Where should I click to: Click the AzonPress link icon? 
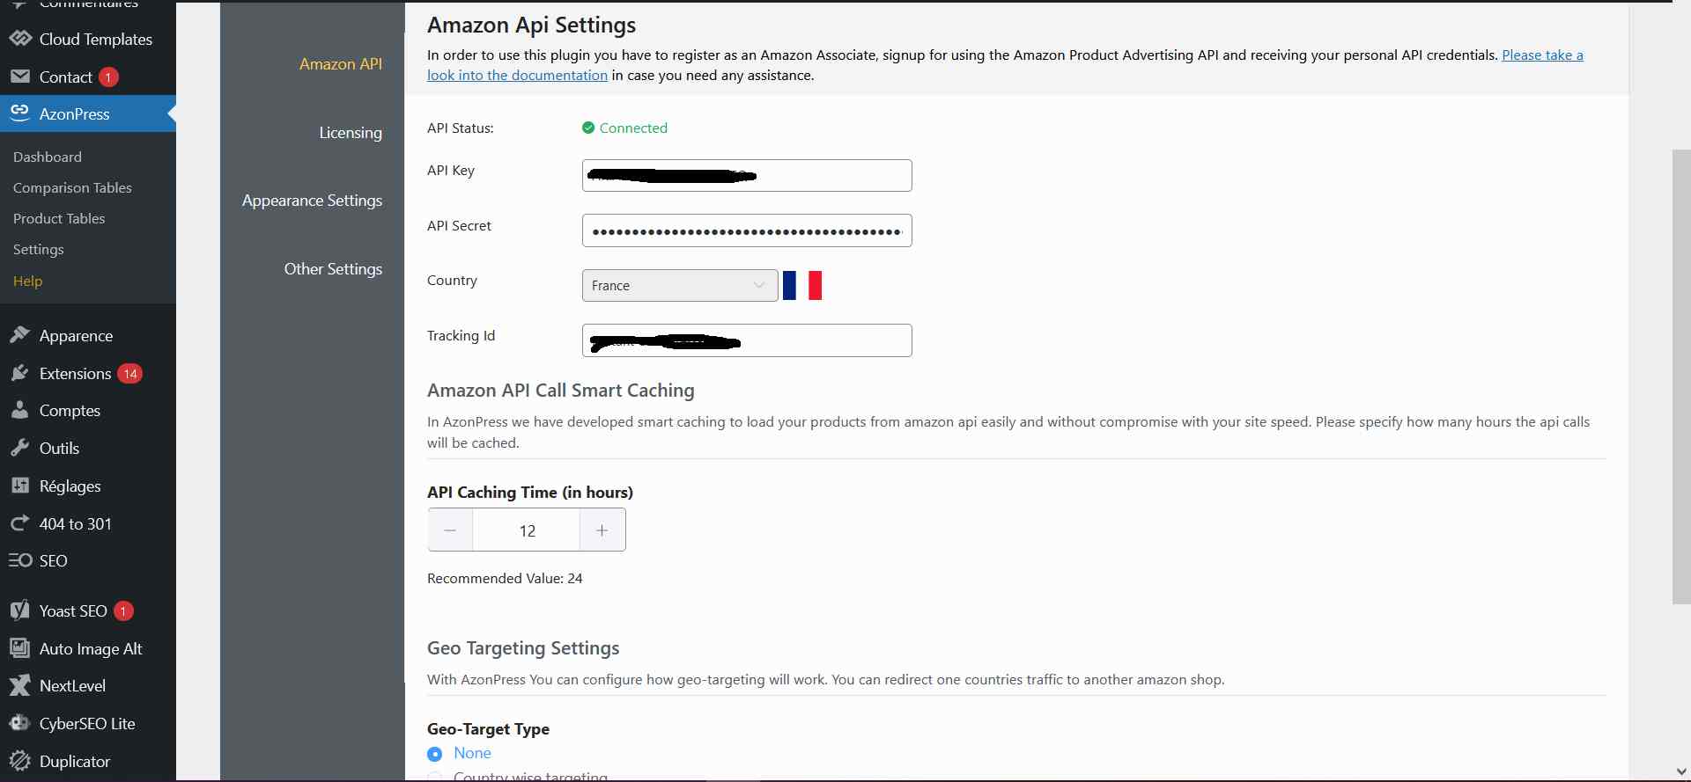pos(20,113)
